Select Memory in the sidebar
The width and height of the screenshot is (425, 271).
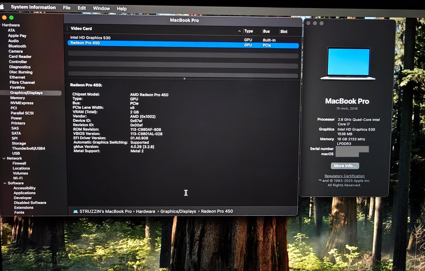pyautogui.click(x=18, y=98)
